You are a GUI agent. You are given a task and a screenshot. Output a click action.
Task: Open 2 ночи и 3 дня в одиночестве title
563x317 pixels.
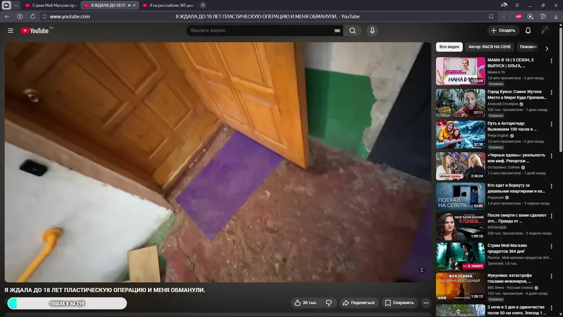click(x=516, y=310)
